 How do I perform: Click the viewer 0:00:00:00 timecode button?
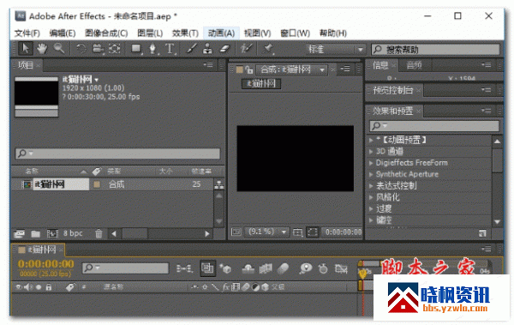click(x=343, y=232)
